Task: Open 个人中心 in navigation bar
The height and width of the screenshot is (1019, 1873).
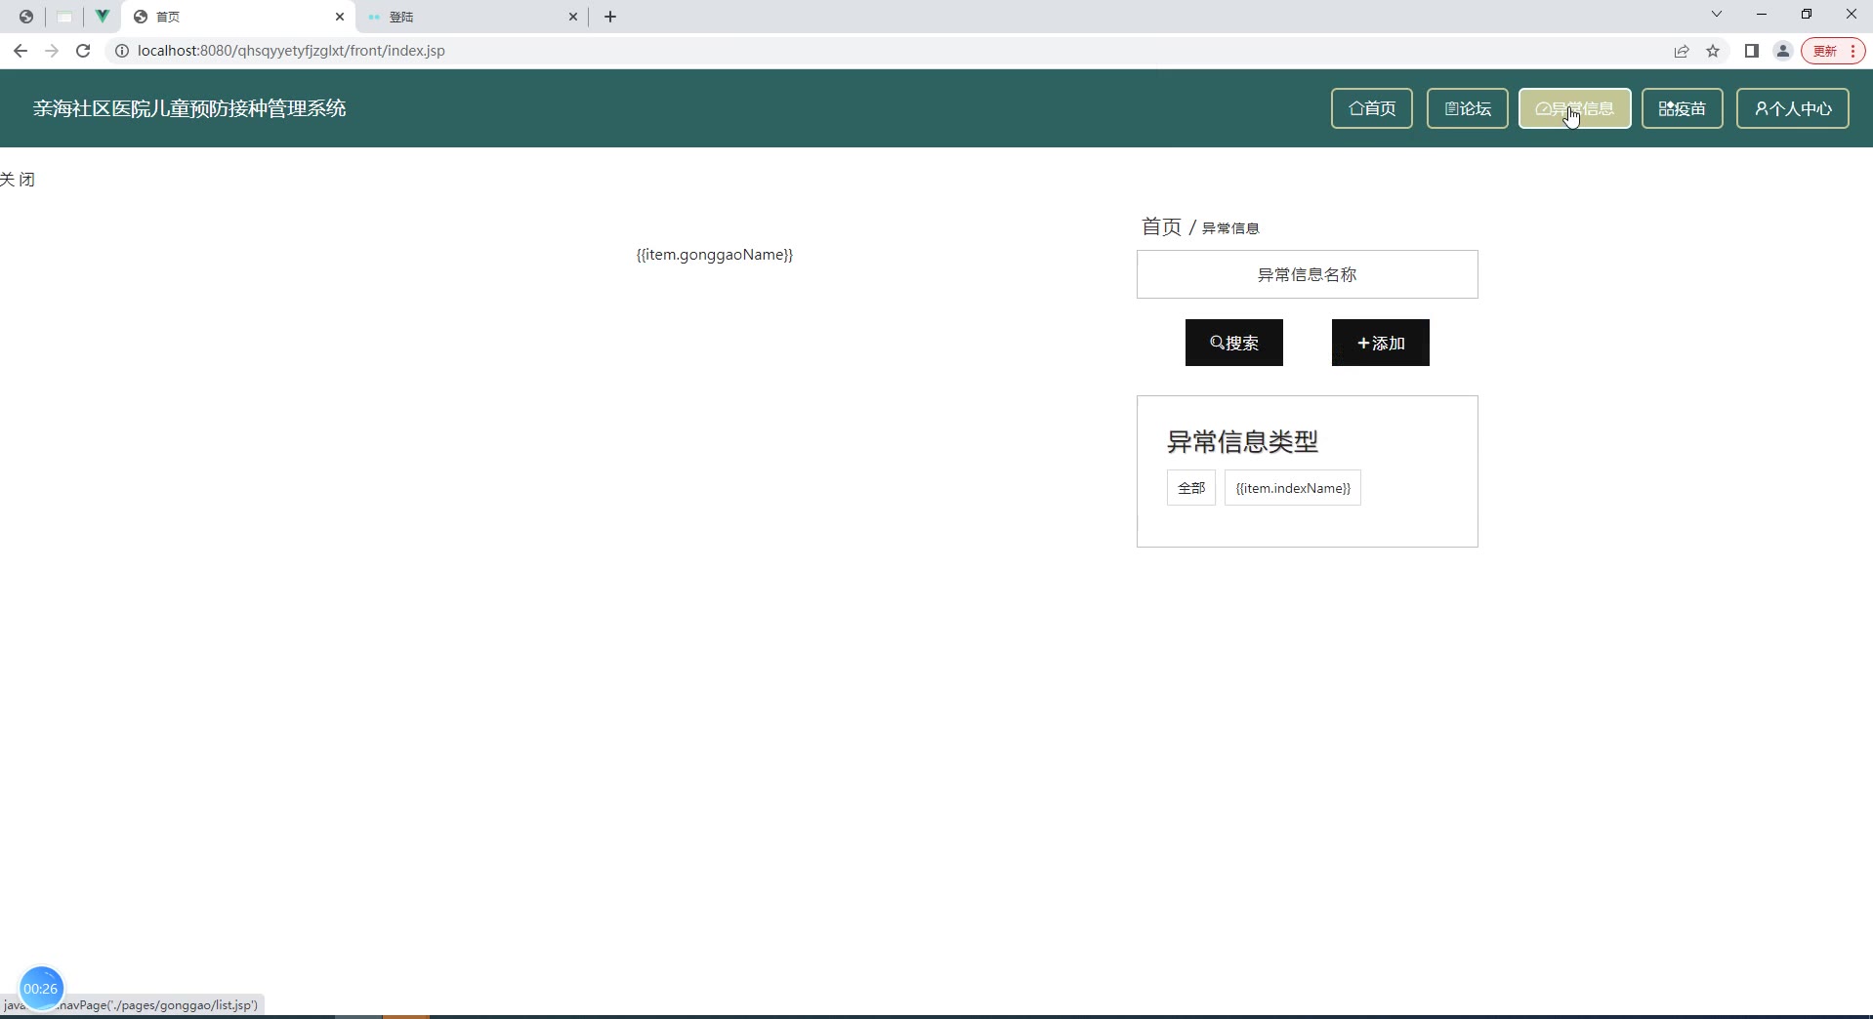Action: click(x=1792, y=108)
